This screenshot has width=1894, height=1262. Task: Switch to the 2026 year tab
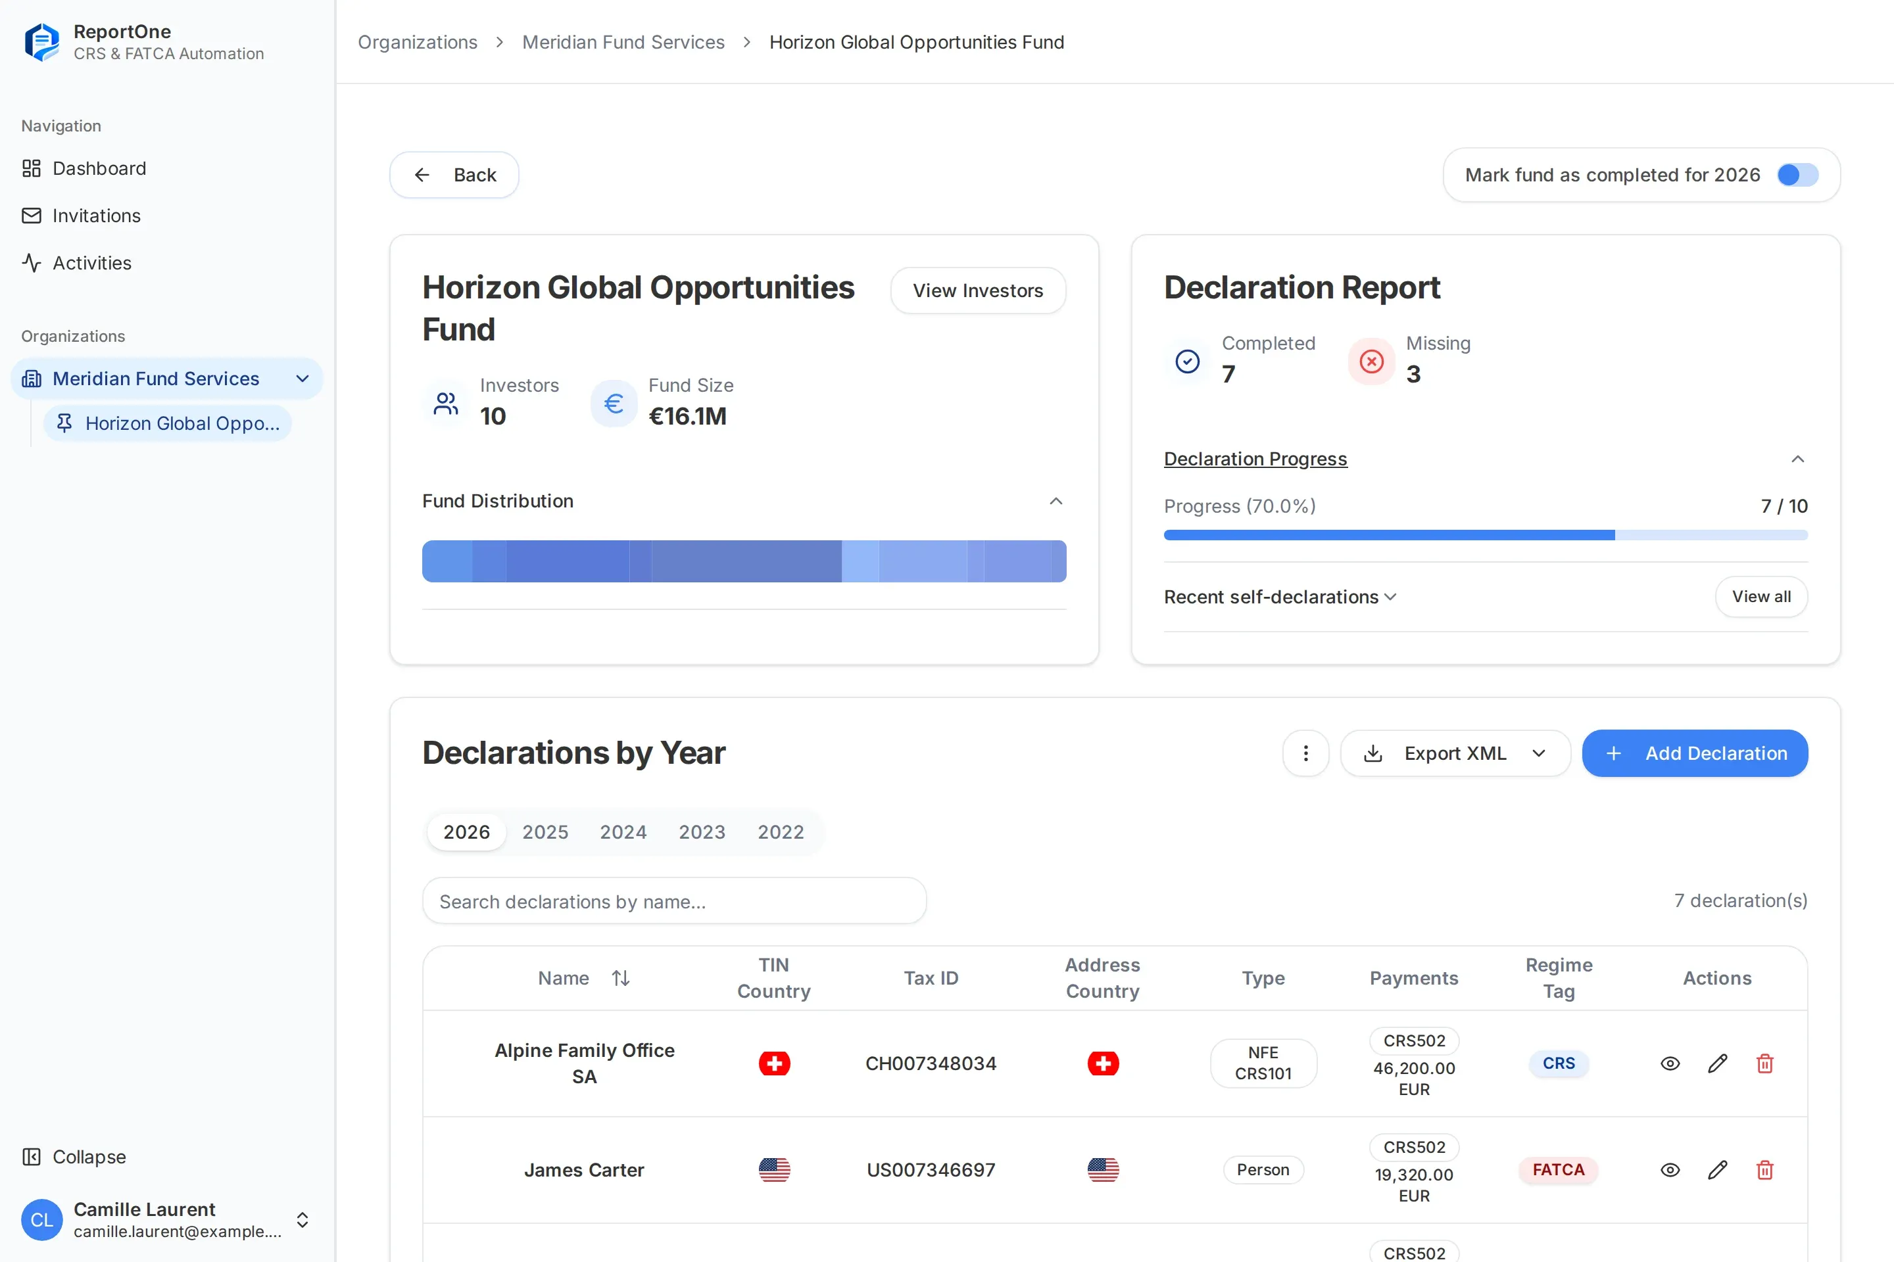[x=466, y=831]
